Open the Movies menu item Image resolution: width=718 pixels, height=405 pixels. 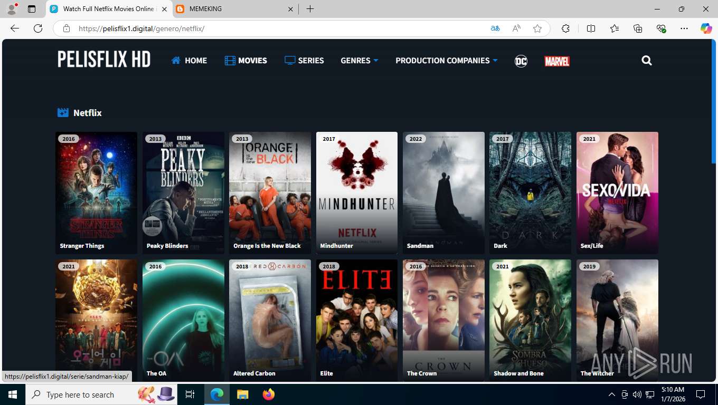point(246,61)
